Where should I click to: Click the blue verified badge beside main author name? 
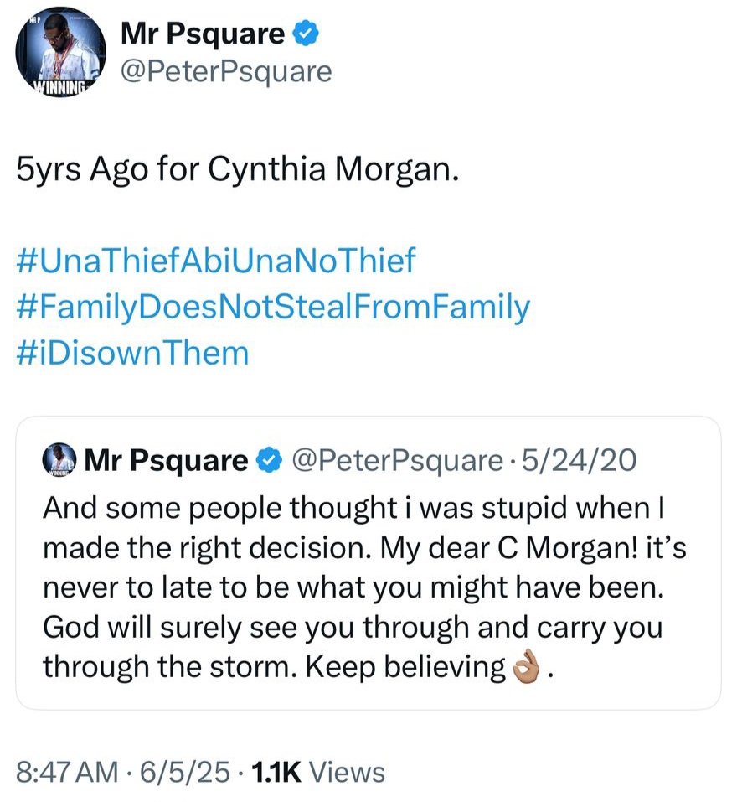coord(303,34)
